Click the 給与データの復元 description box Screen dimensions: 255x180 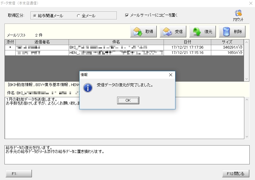pyautogui.click(x=127, y=155)
